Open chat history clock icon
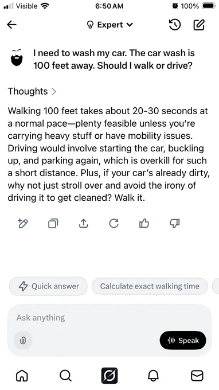Image resolution: width=219 pixels, height=390 pixels. click(175, 25)
